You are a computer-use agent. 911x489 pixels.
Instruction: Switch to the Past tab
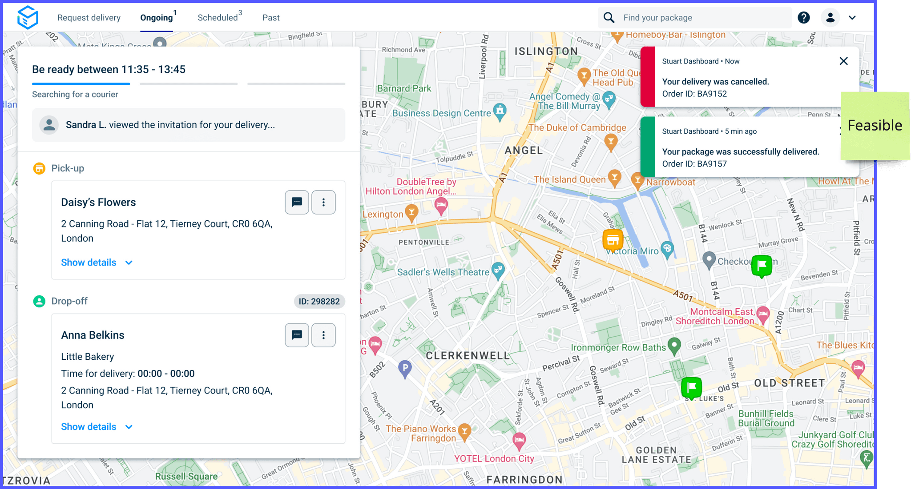coord(271,18)
